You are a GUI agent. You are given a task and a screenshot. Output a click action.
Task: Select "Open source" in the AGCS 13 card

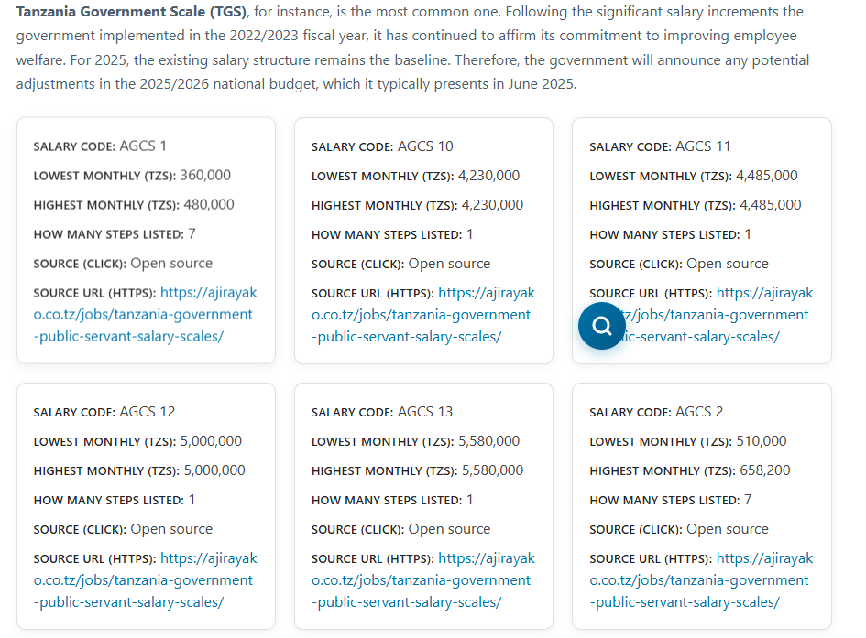[449, 529]
